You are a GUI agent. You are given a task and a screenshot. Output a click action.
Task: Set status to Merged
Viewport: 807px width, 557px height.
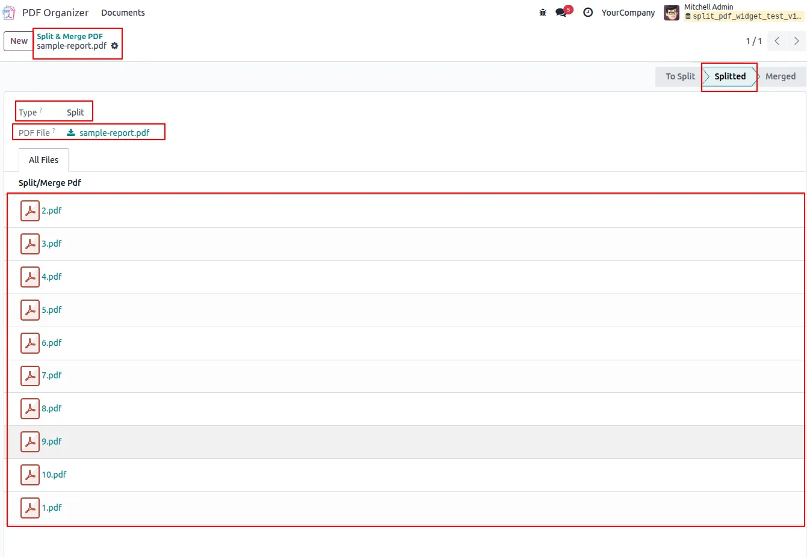(781, 76)
